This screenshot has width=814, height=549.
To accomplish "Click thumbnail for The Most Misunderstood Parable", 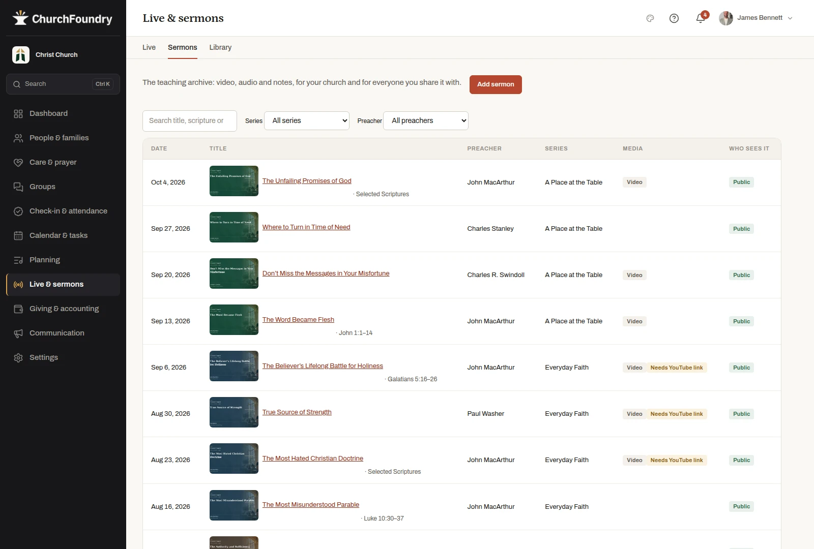I will (234, 505).
